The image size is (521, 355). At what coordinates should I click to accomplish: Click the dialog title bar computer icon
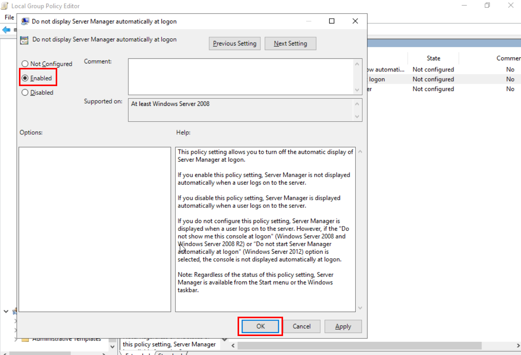[25, 21]
